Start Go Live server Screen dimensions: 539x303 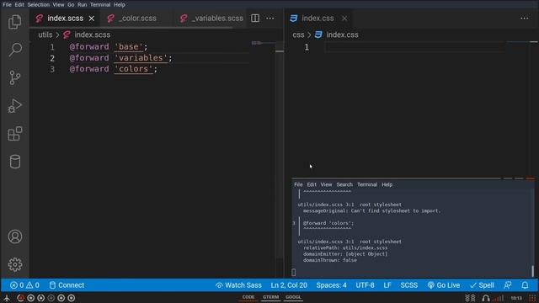pyautogui.click(x=444, y=285)
